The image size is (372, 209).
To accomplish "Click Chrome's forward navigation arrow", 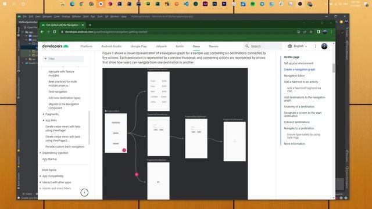I will [x=48, y=32].
